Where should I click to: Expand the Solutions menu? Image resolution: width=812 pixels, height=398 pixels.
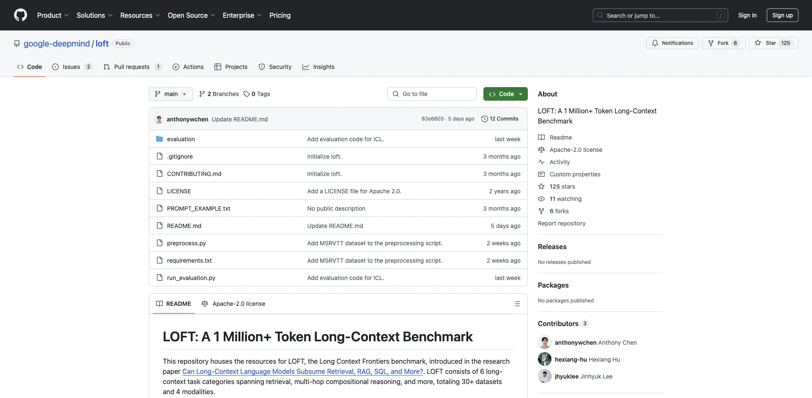click(94, 15)
